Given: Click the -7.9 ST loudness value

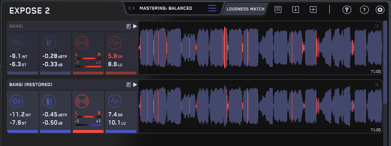Looking at the screenshot, I should click(18, 123).
